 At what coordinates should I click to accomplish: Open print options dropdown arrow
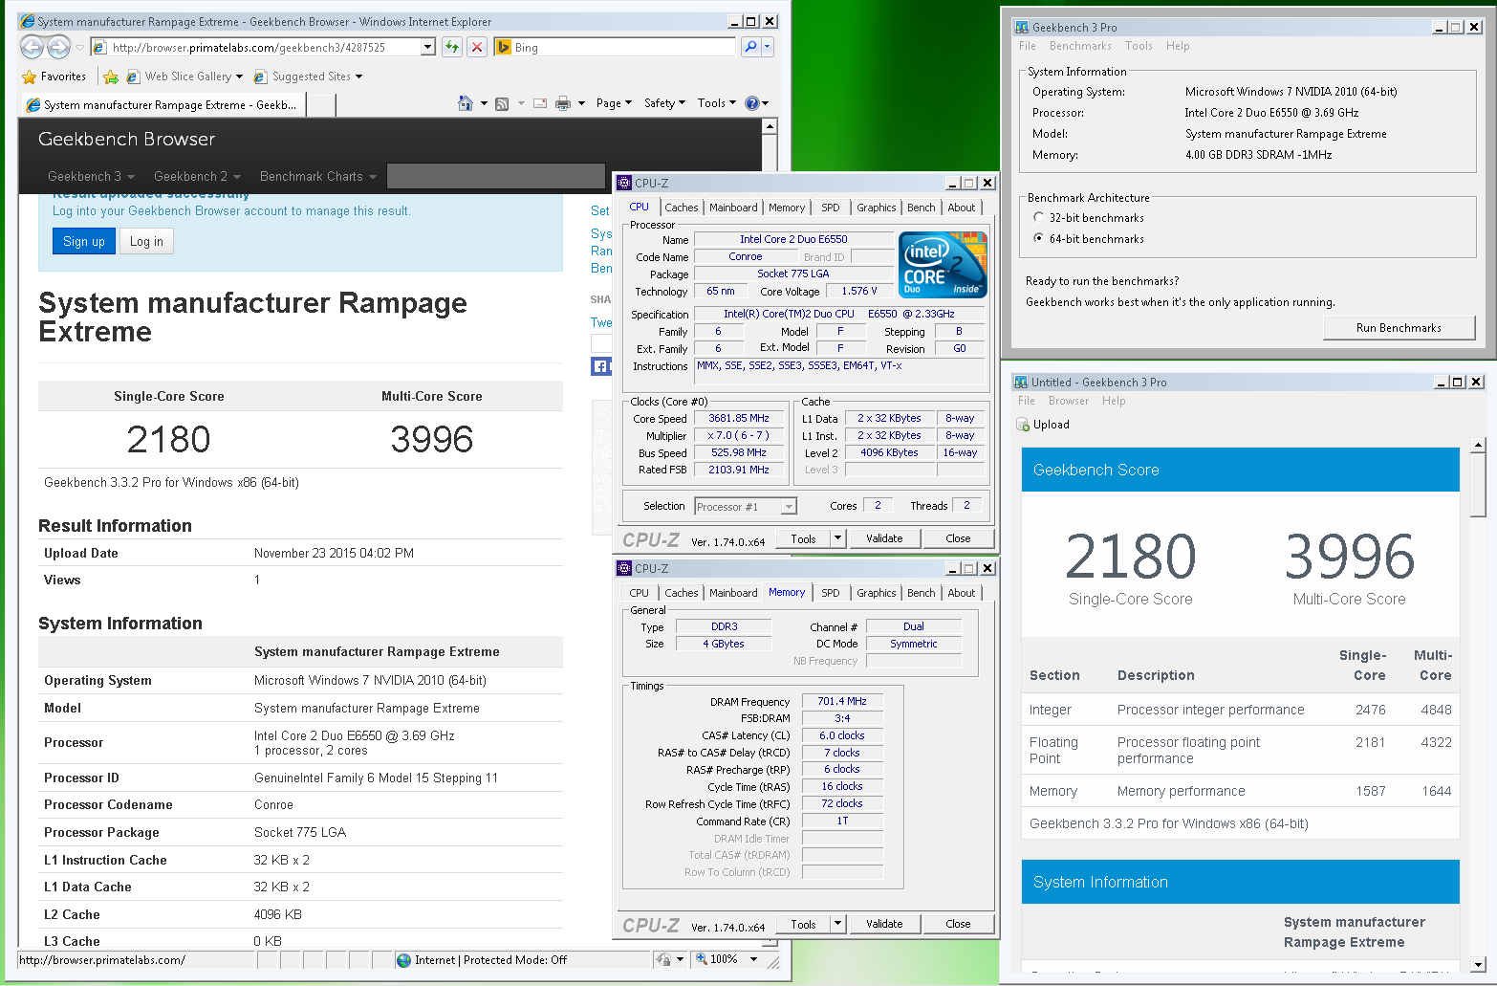[581, 103]
